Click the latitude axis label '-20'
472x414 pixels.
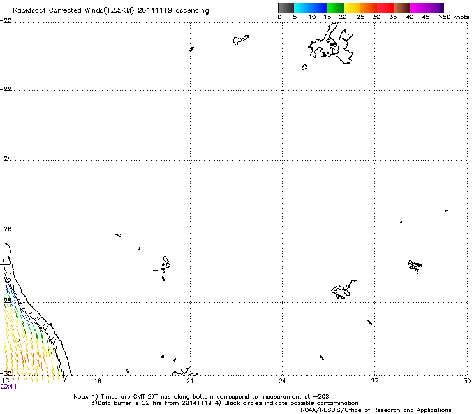pyautogui.click(x=6, y=21)
